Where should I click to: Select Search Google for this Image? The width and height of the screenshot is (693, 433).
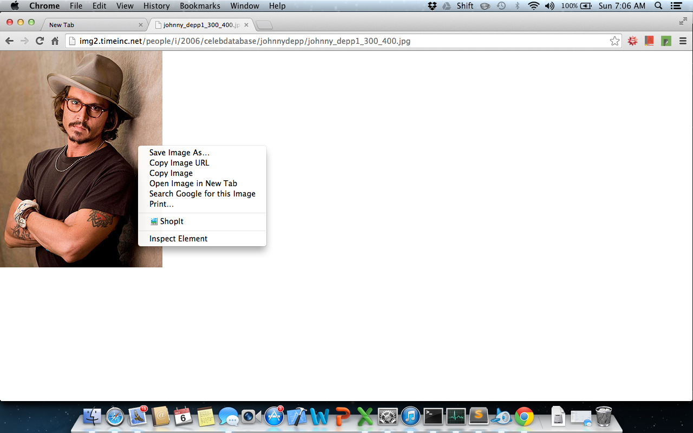pos(202,194)
